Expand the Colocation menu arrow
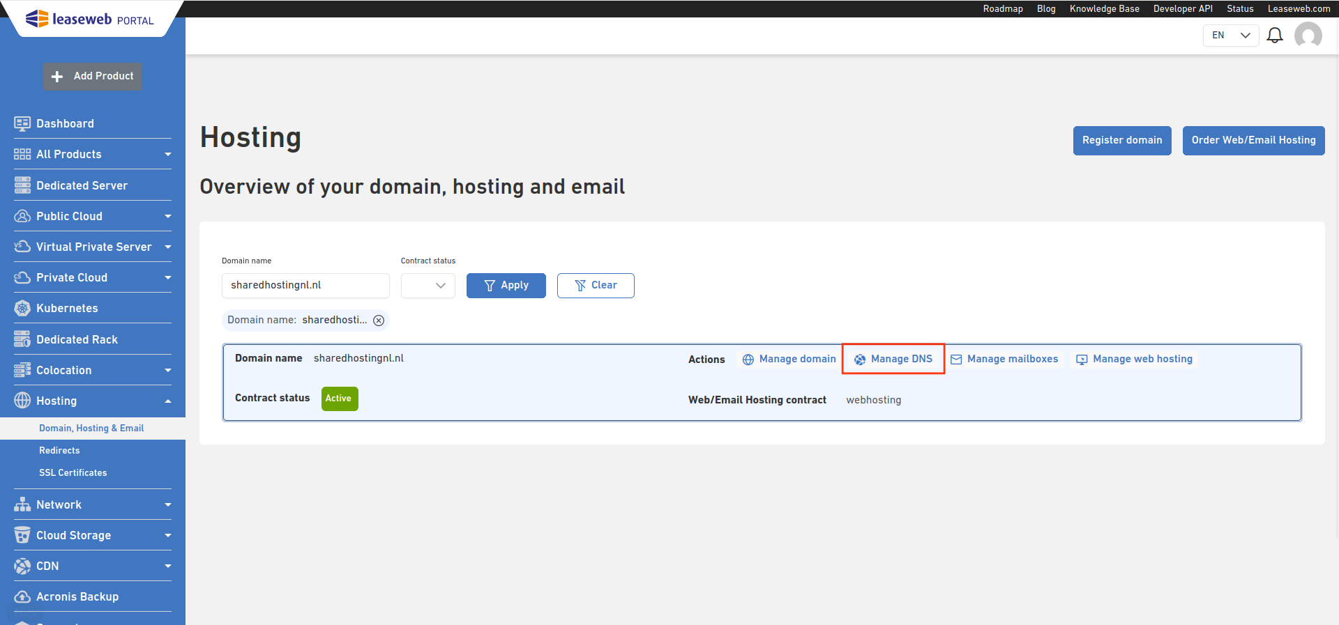1339x625 pixels. pos(168,370)
